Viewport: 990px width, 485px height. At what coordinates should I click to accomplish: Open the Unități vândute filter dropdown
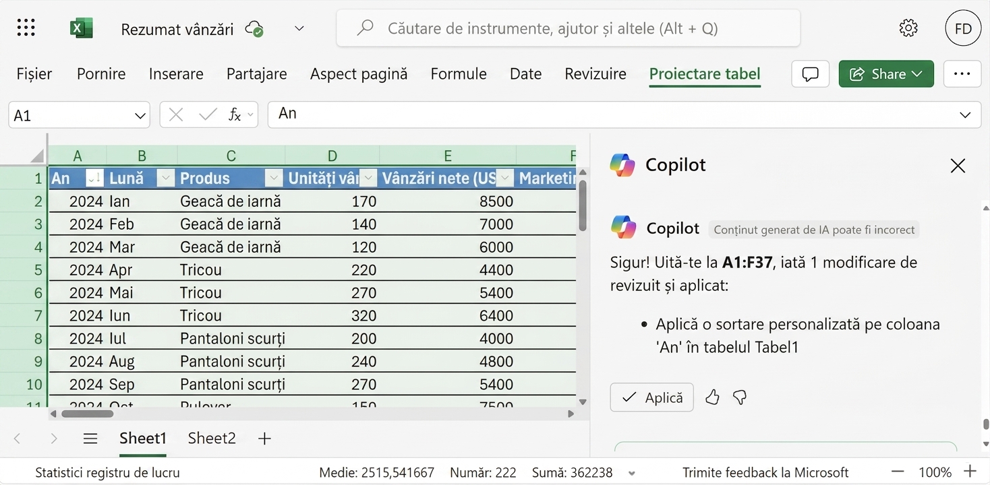click(368, 179)
